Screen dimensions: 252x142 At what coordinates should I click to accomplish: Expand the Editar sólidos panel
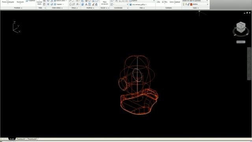(x=57, y=8)
